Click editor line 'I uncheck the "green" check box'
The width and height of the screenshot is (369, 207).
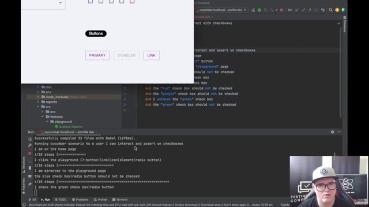pos(179,99)
